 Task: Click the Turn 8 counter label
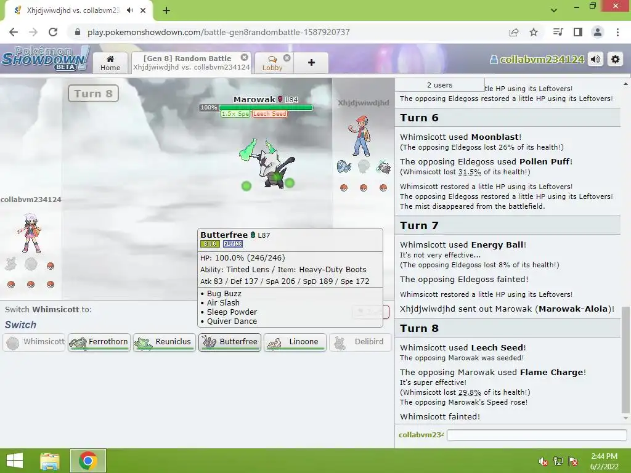click(94, 94)
